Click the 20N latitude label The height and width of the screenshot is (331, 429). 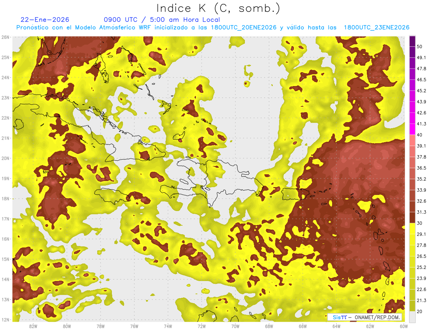pyautogui.click(x=5, y=158)
